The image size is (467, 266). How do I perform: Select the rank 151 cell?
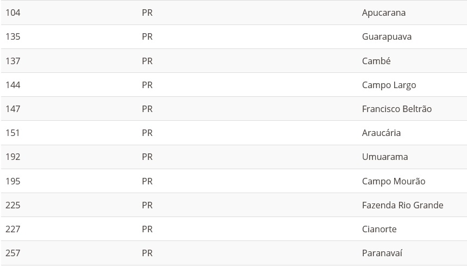click(13, 133)
